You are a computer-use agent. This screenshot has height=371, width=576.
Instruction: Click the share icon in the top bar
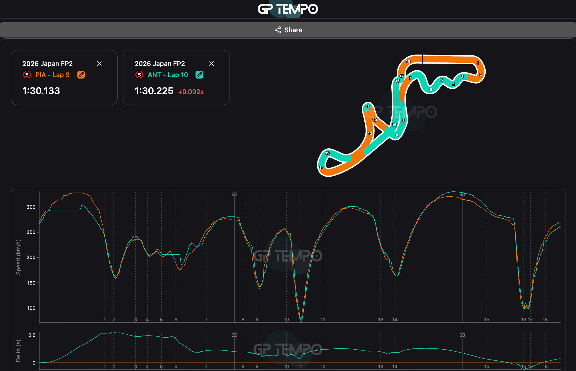coord(278,30)
